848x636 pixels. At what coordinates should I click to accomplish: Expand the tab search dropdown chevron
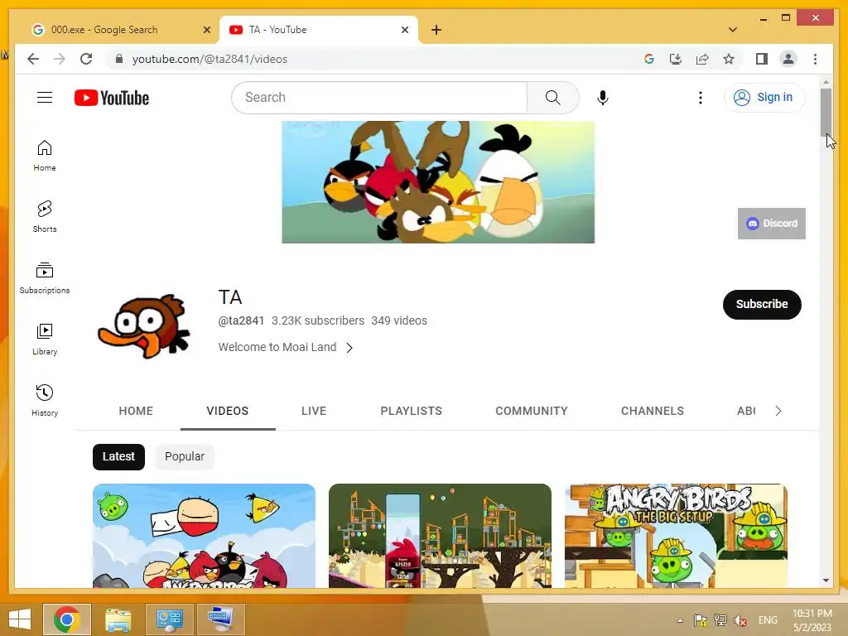733,30
